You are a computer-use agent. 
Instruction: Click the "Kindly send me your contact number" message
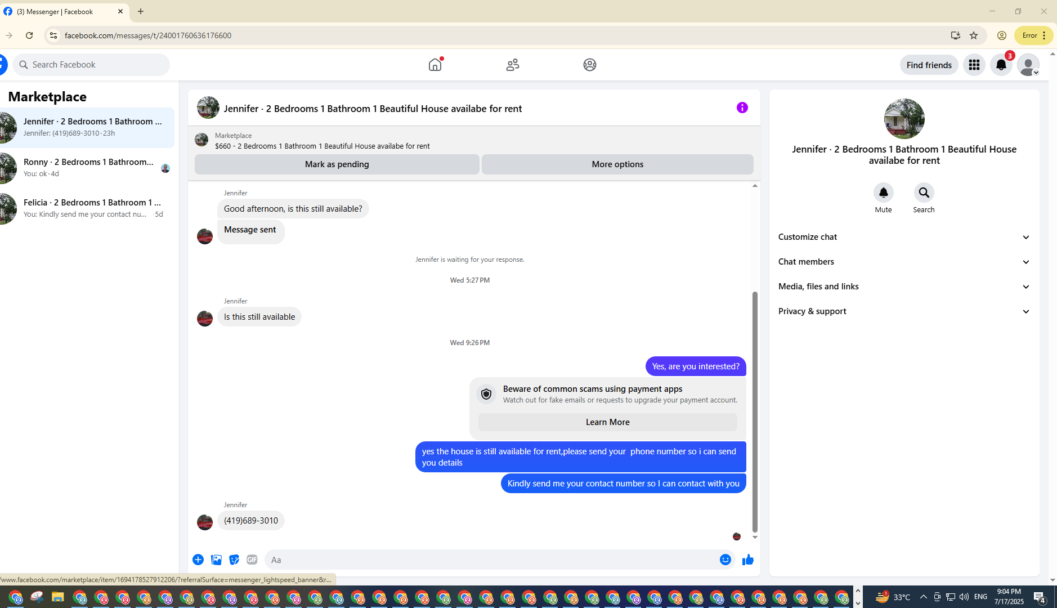tap(624, 484)
